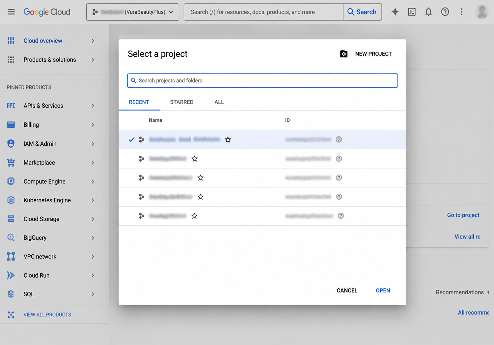Focus the Search projects and folders field
This screenshot has width=494, height=345.
pos(262,81)
